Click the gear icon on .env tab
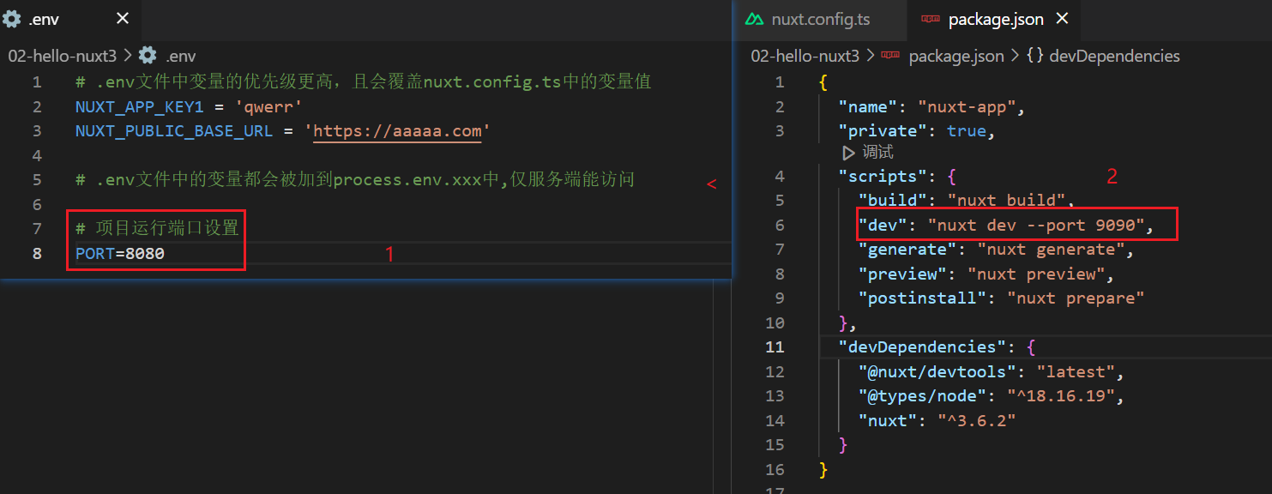The image size is (1272, 494). (12, 18)
